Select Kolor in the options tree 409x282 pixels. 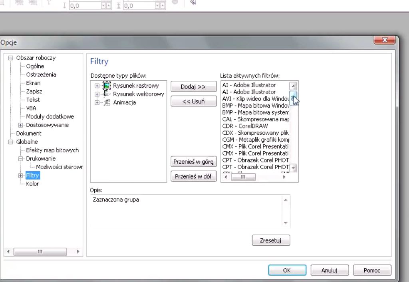click(x=32, y=184)
